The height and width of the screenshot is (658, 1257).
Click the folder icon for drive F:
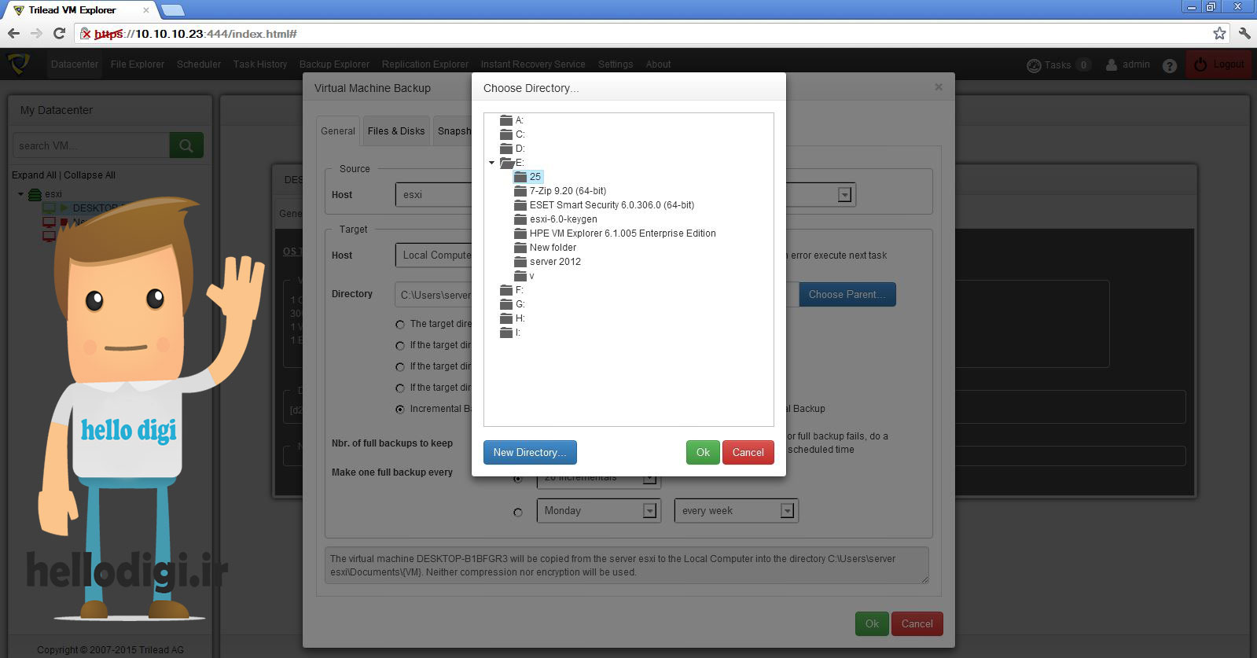(506, 290)
